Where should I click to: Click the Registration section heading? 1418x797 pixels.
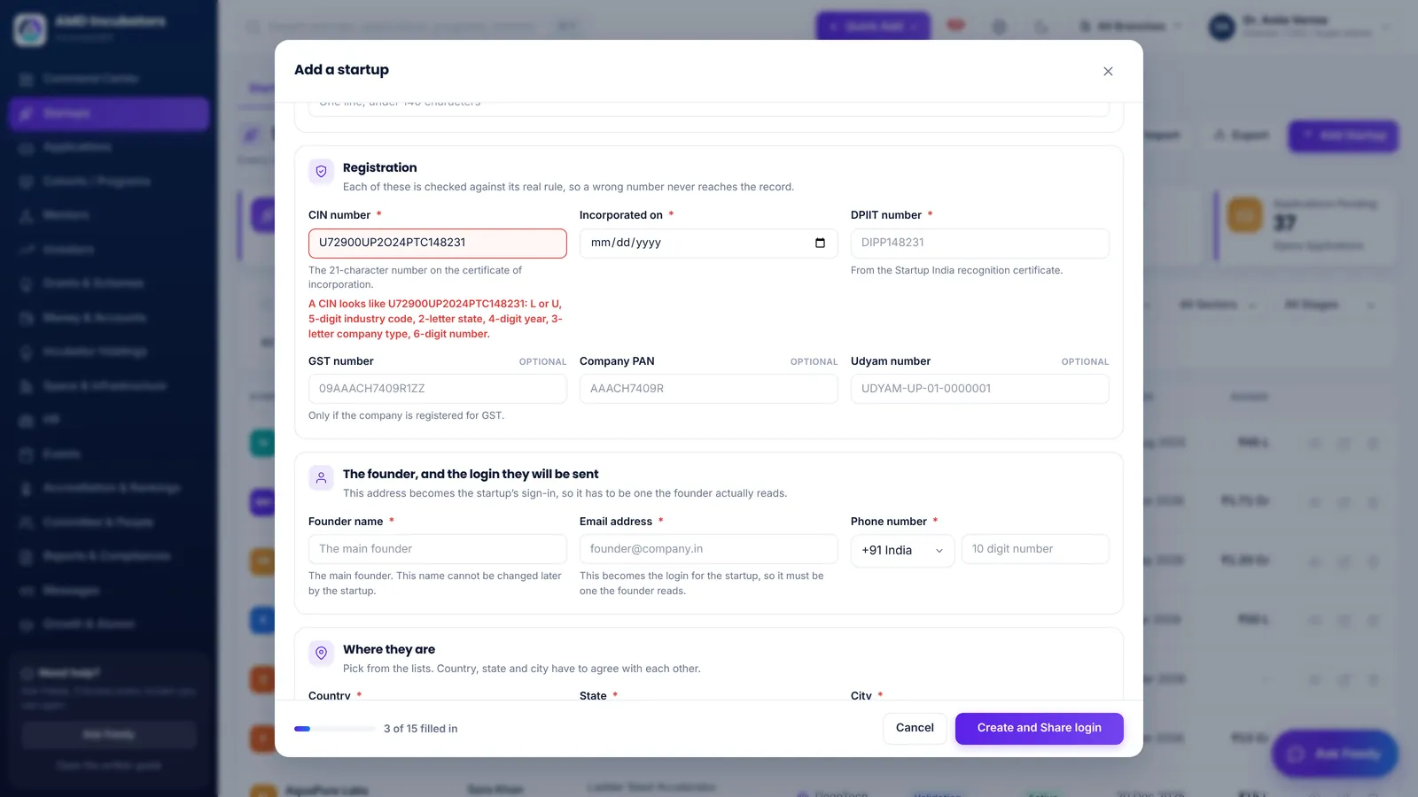[x=379, y=167]
